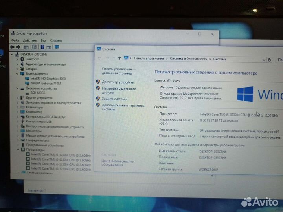Select the SSD 480GB disk drive
This screenshot has height=212, width=283.
coord(38,93)
